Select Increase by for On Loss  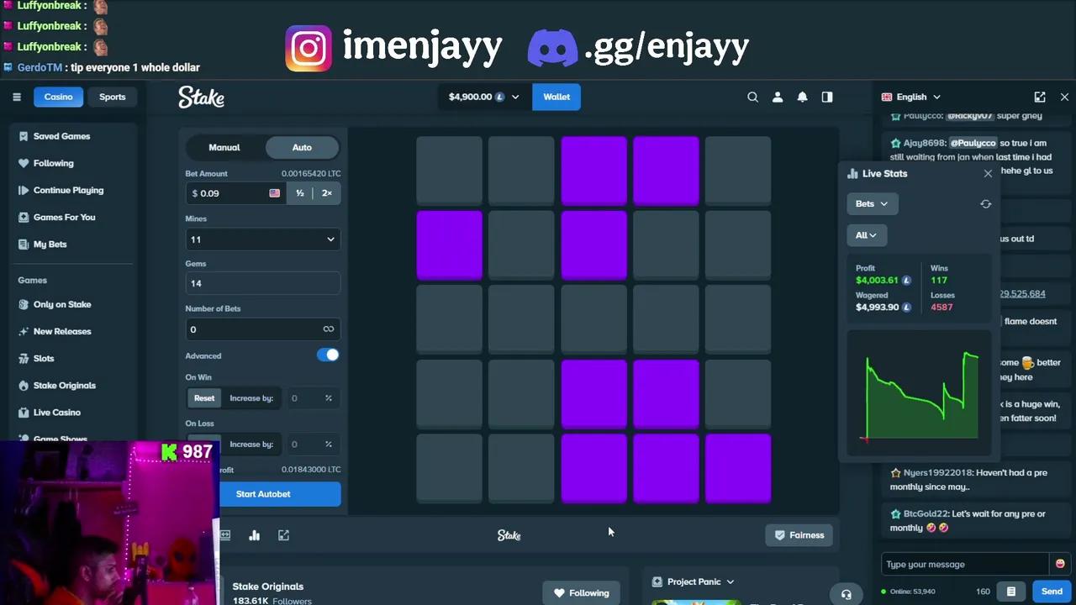point(251,444)
